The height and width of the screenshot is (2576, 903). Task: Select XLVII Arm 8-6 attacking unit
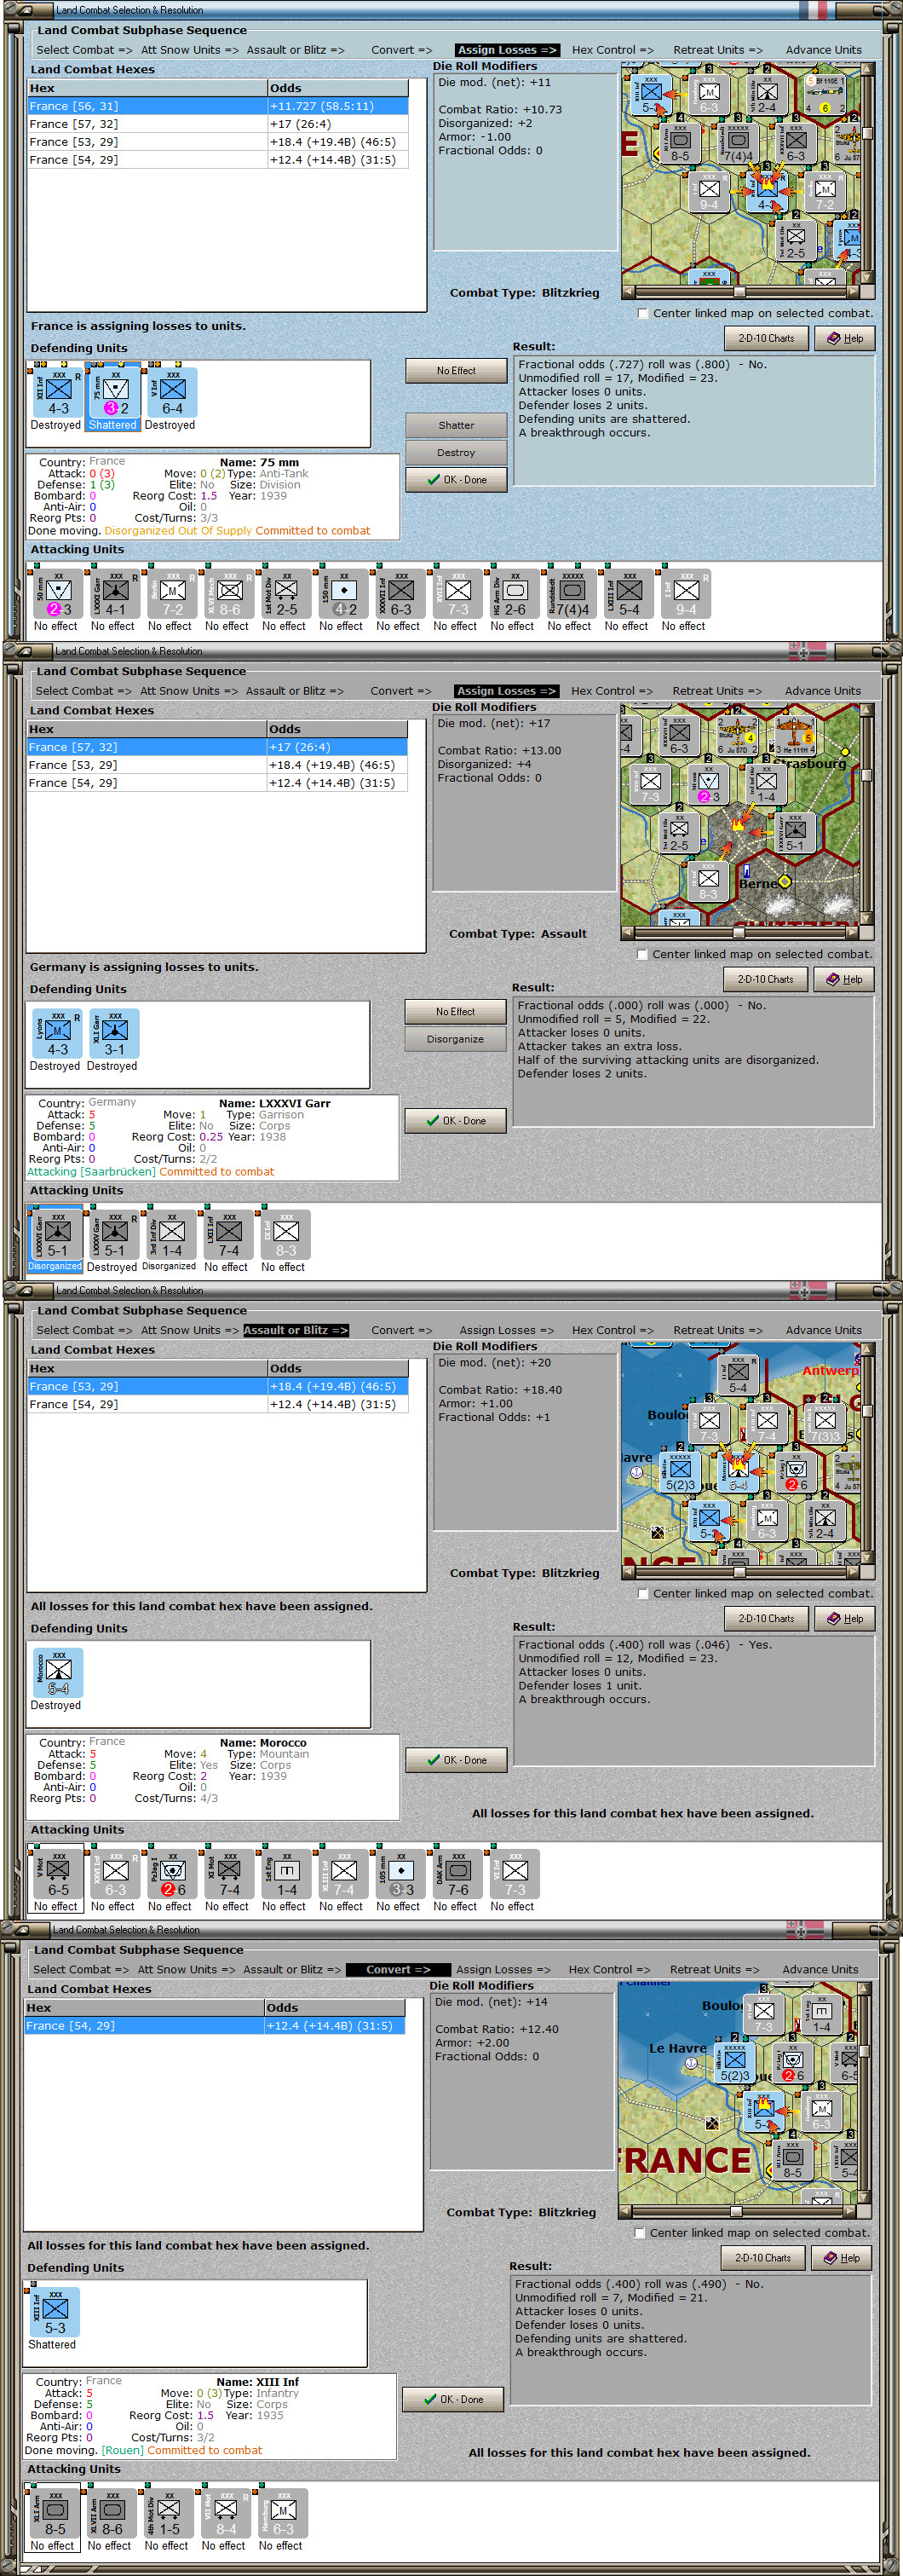coord(112,2514)
